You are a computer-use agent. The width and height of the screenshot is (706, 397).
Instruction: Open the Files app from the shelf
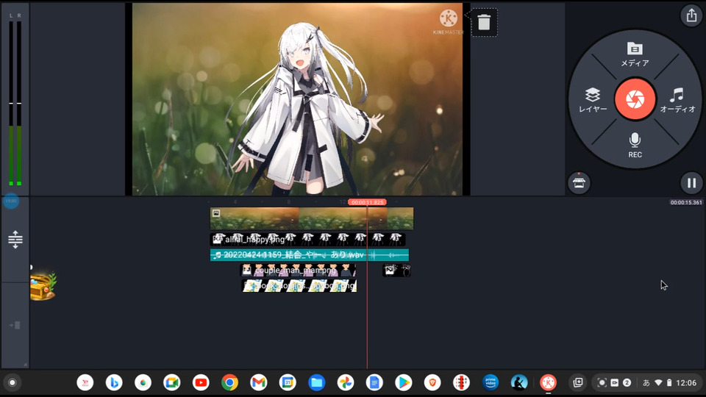[x=316, y=382]
